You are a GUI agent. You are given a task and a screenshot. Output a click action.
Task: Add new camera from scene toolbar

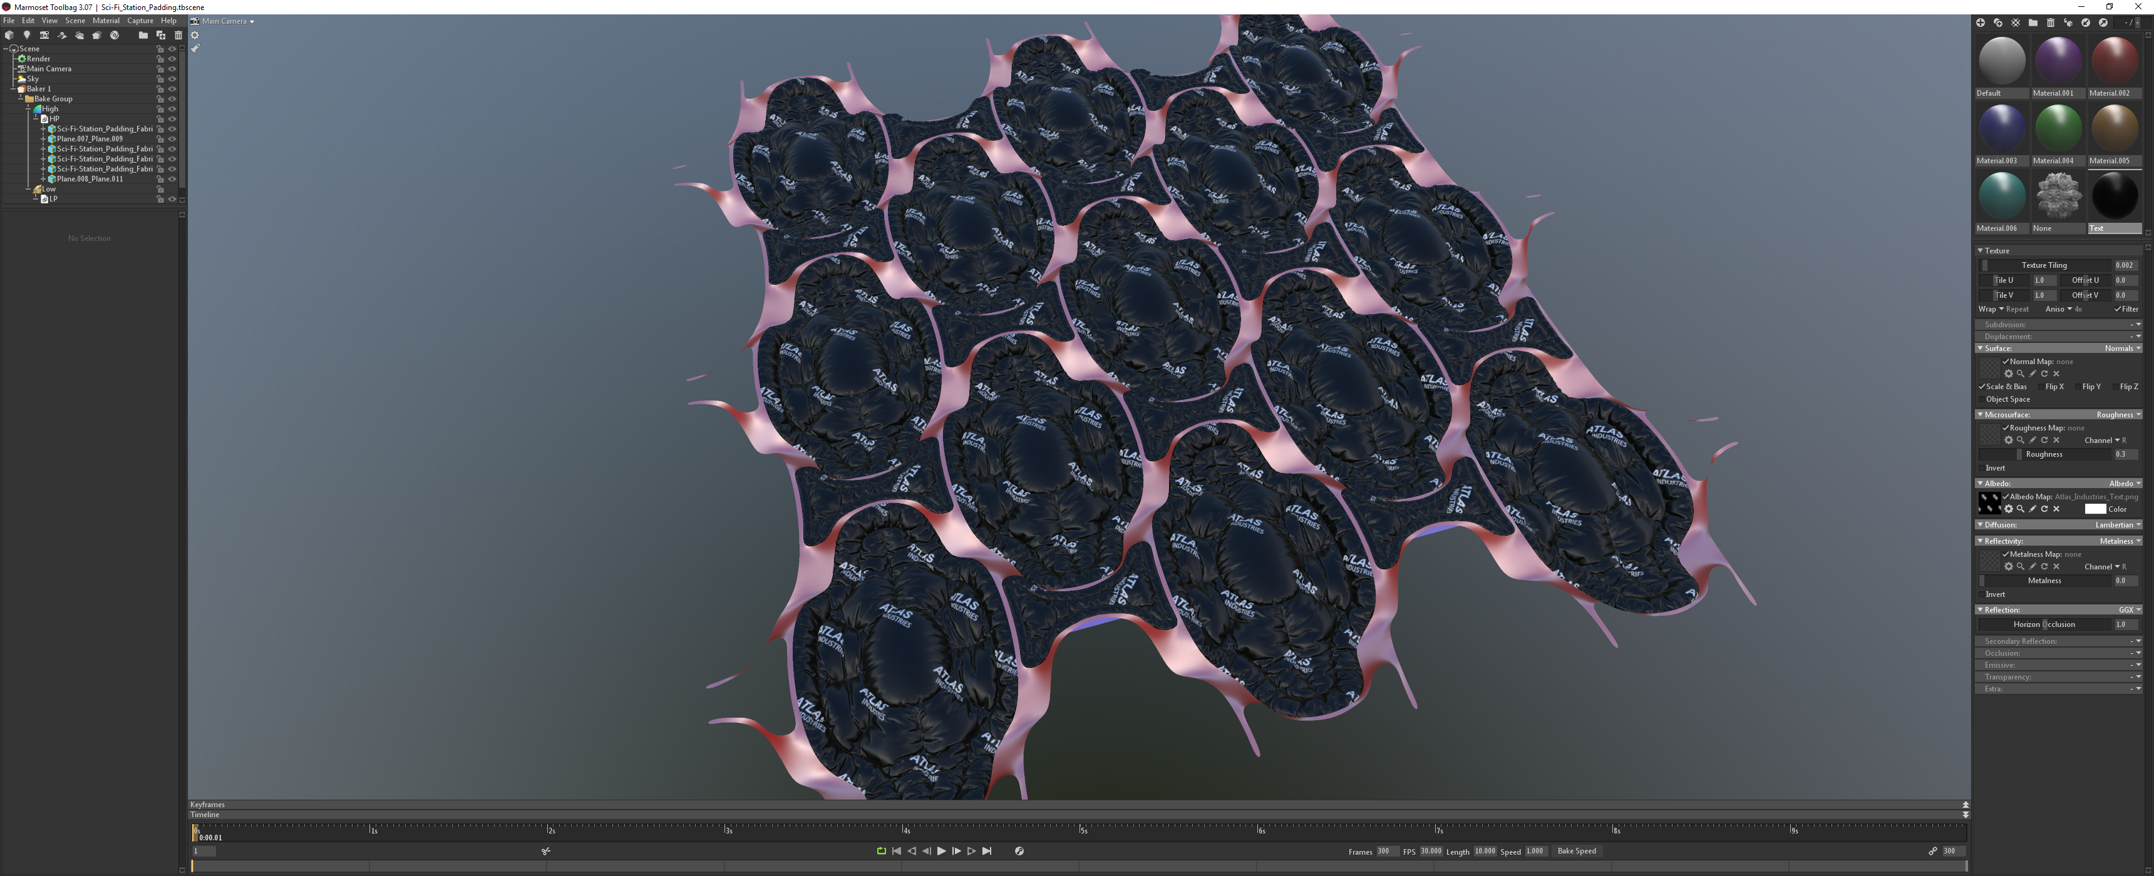click(44, 35)
